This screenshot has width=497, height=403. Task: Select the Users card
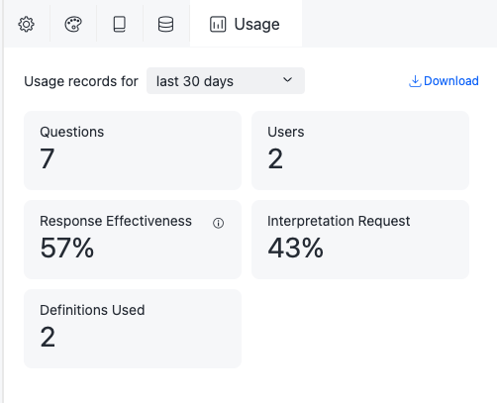360,151
